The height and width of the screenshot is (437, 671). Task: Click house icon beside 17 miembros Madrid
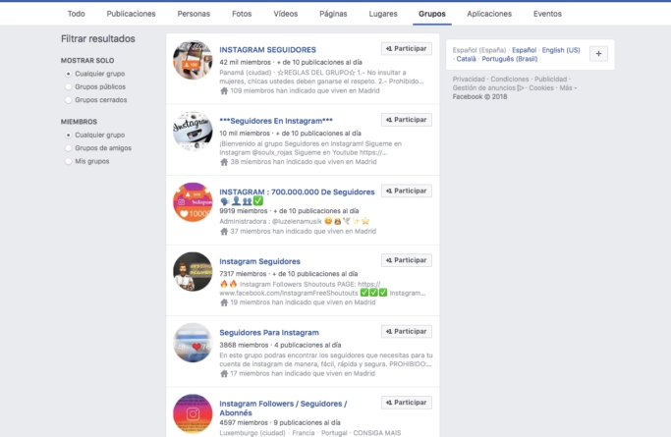point(224,373)
